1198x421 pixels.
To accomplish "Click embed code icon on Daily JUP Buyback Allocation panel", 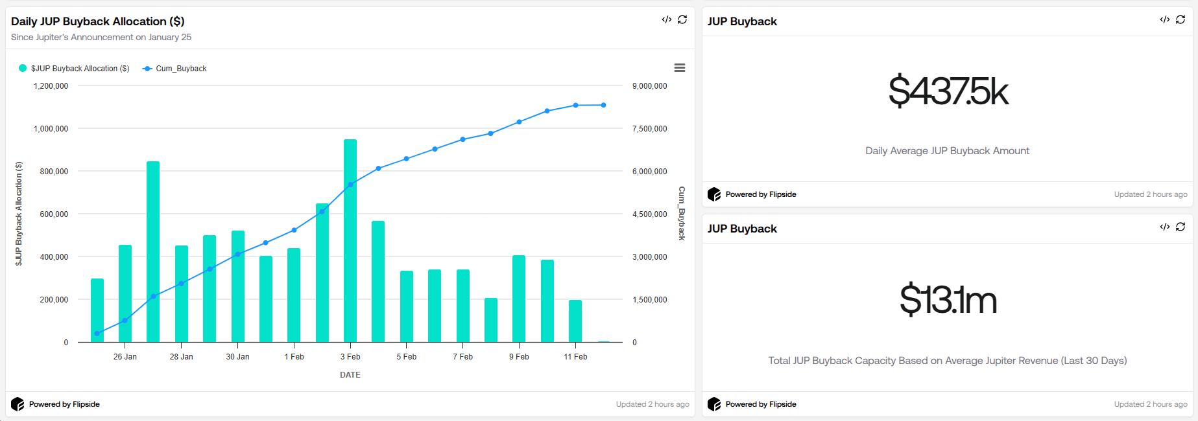I will coord(666,19).
